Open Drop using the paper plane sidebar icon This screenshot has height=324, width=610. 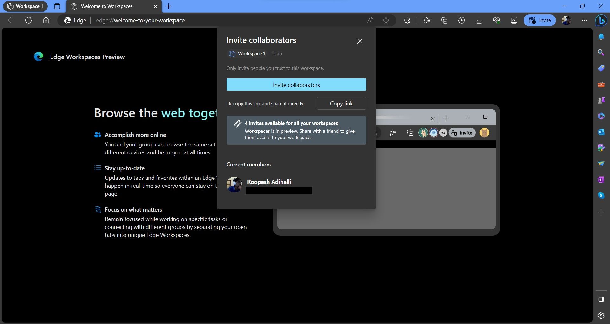tap(601, 164)
